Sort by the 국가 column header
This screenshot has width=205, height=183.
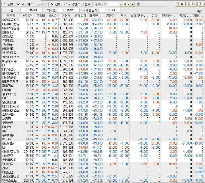(185, 16)
